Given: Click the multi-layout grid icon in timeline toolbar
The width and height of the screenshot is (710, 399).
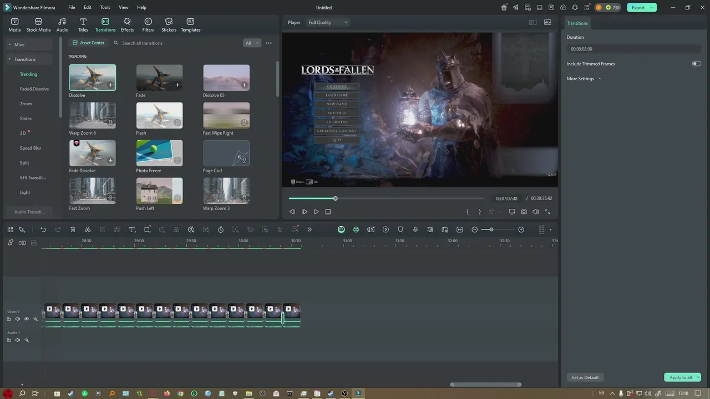Looking at the screenshot, I should [10, 229].
